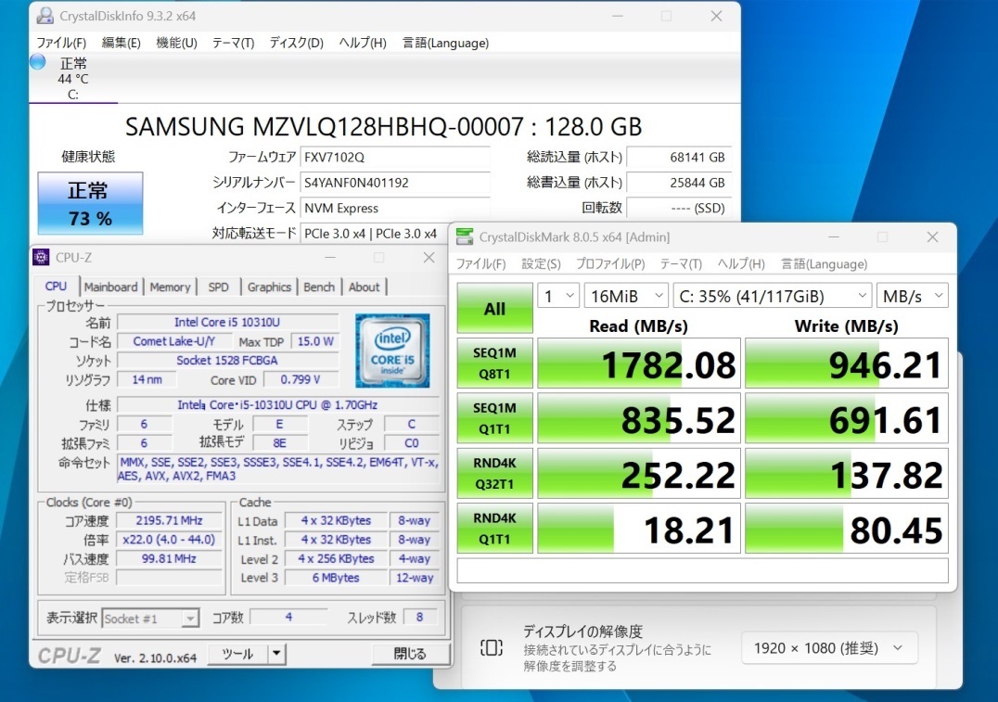Switch to the CPU tab in CPU-Z
The height and width of the screenshot is (702, 998).
56,287
